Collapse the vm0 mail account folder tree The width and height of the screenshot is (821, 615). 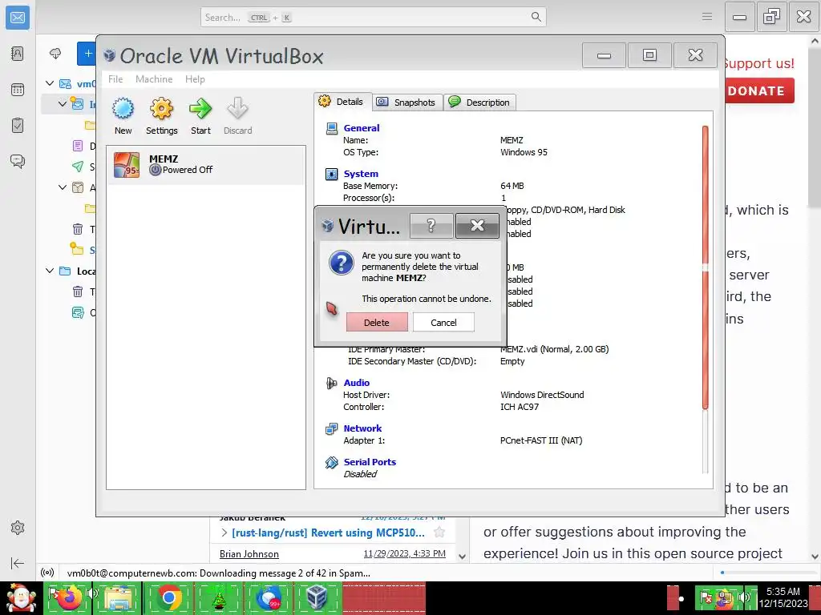pos(50,83)
